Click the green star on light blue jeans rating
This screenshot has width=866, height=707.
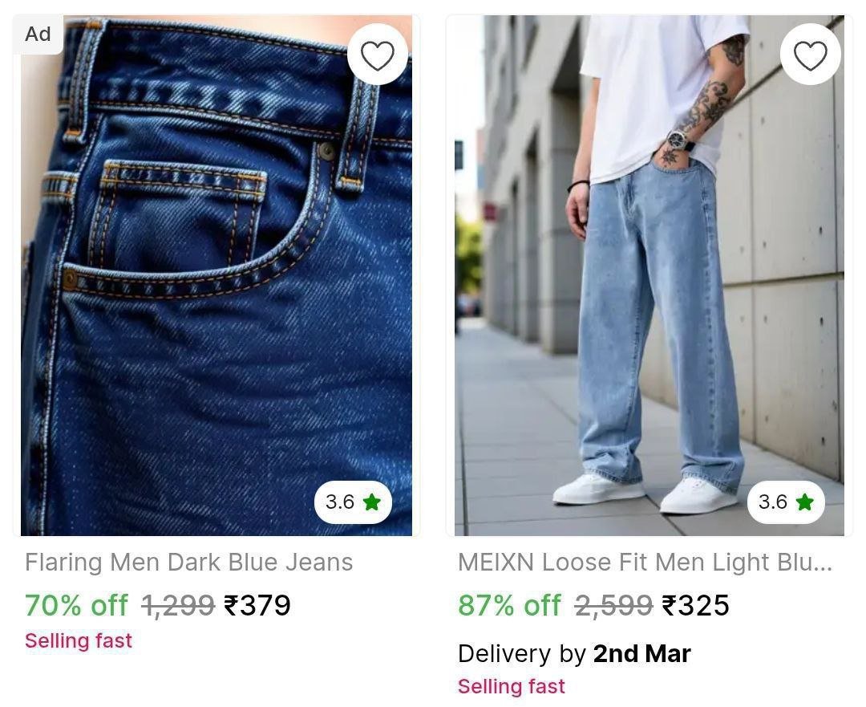click(805, 502)
